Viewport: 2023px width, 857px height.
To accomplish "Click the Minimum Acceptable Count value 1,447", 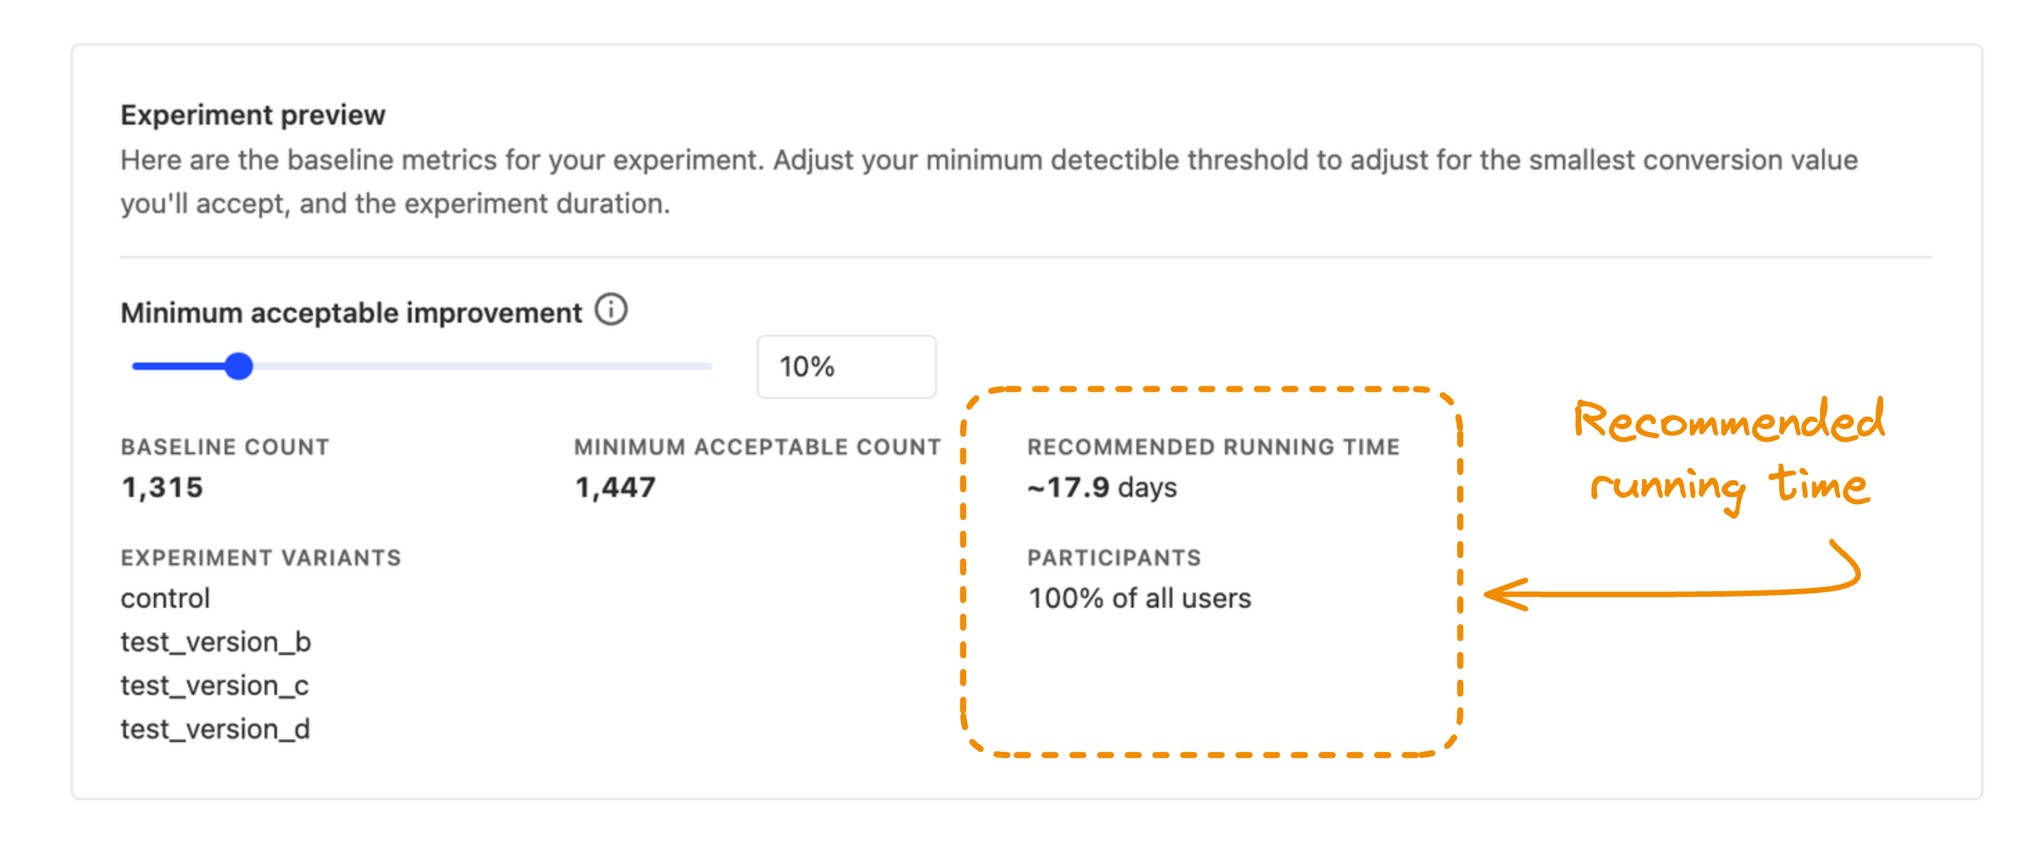I will [616, 487].
